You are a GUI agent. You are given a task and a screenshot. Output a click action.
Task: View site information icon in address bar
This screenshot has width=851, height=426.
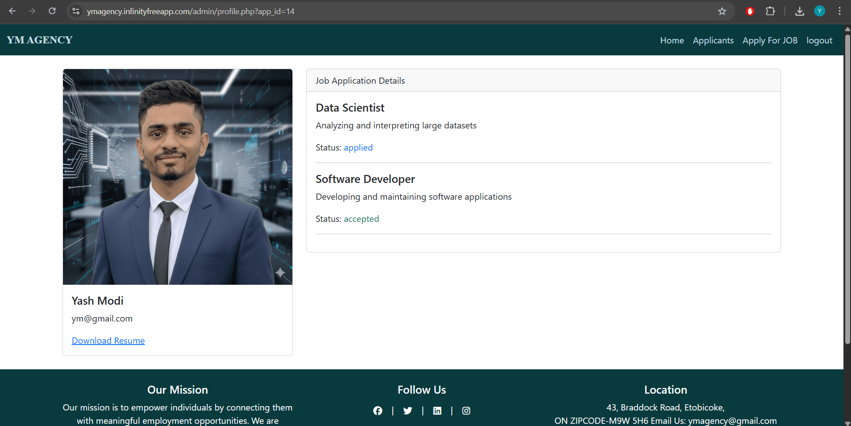point(76,12)
